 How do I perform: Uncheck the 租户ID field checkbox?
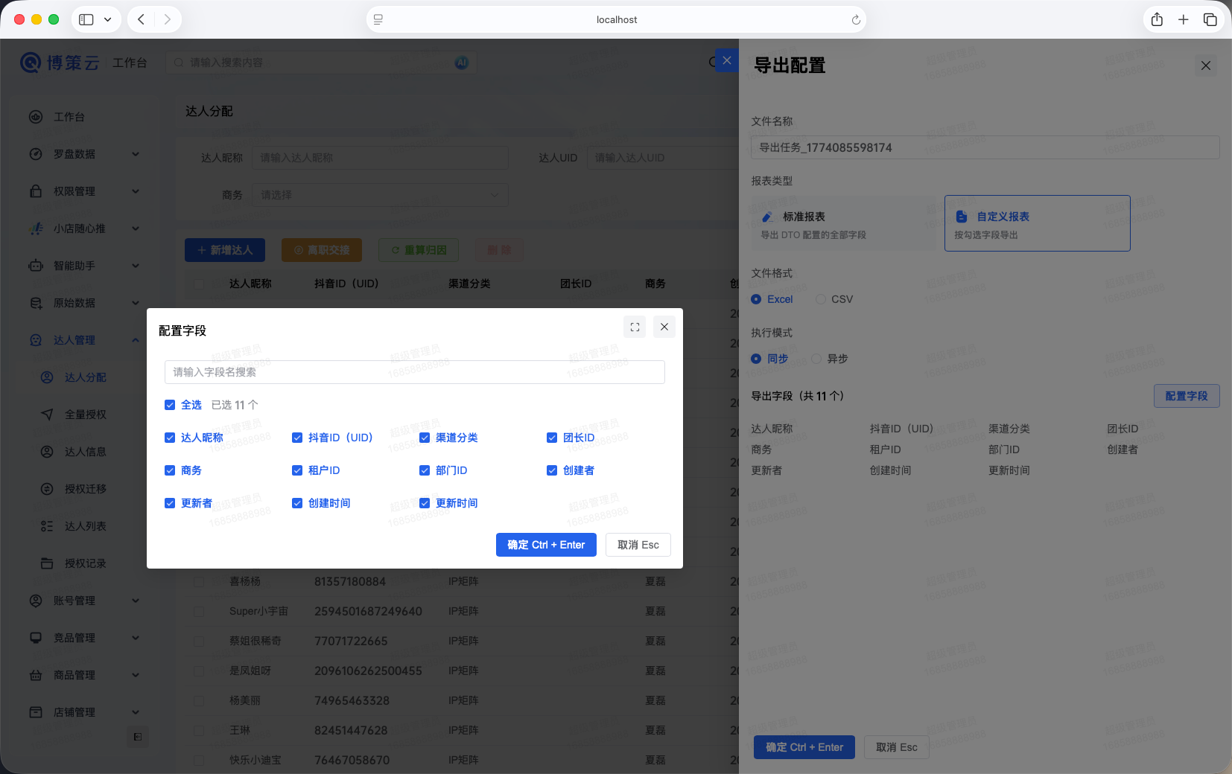tap(297, 470)
